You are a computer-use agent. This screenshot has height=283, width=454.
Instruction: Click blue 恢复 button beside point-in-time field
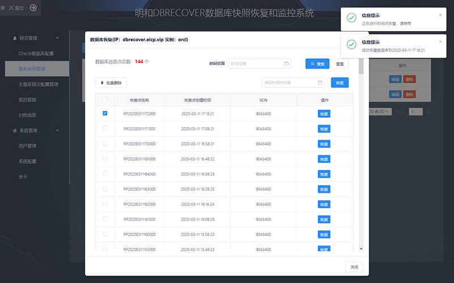339,83
